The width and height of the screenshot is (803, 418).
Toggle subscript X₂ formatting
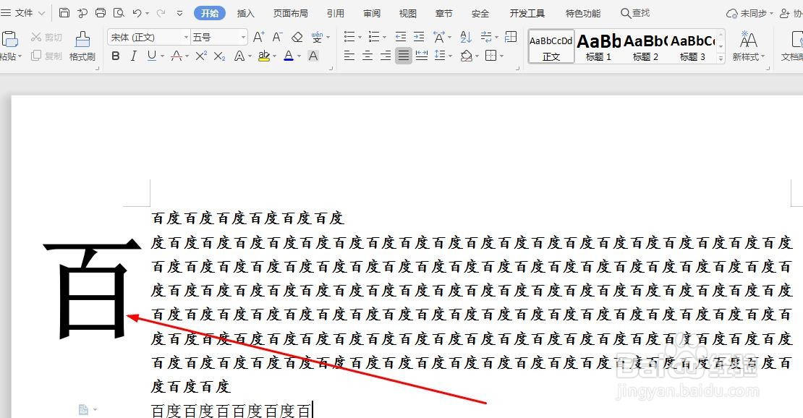coord(220,56)
